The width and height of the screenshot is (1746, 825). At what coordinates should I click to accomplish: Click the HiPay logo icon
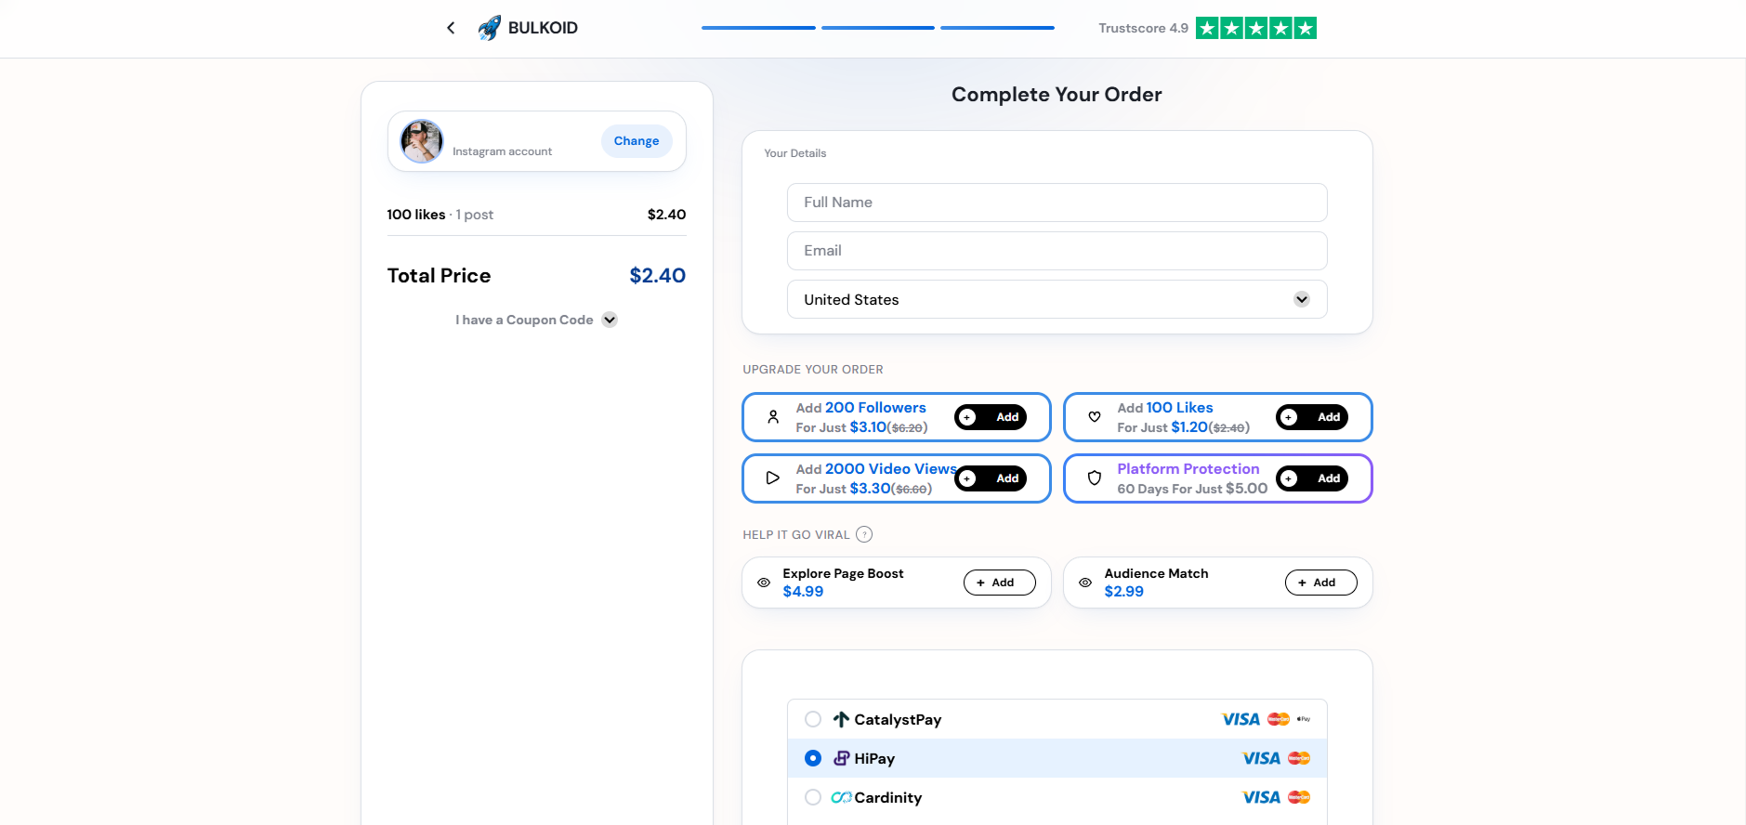[841, 758]
